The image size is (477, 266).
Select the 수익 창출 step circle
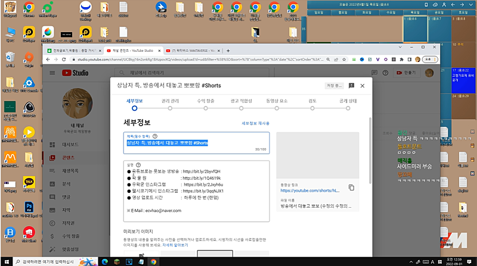point(205,108)
